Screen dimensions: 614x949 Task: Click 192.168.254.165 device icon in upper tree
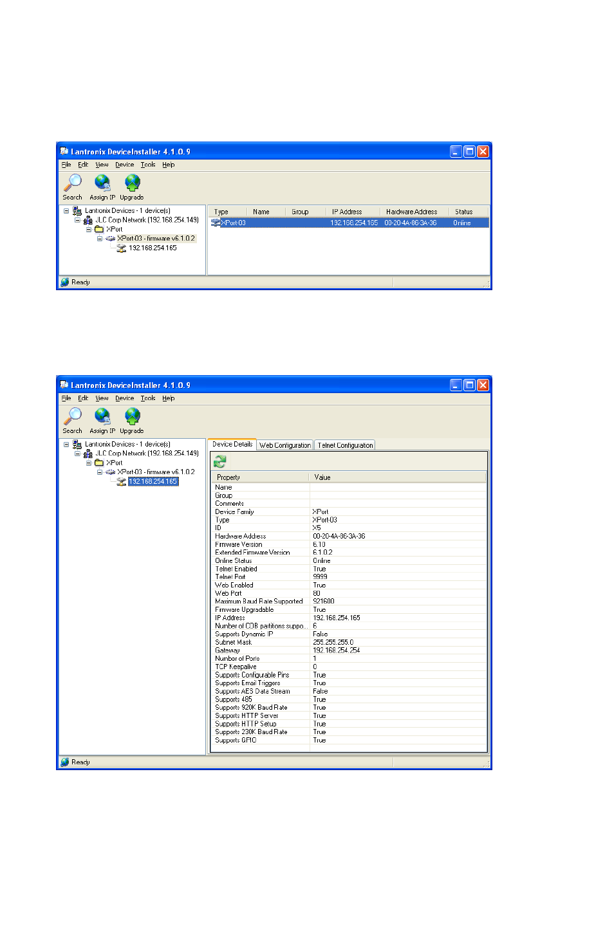tap(121, 248)
